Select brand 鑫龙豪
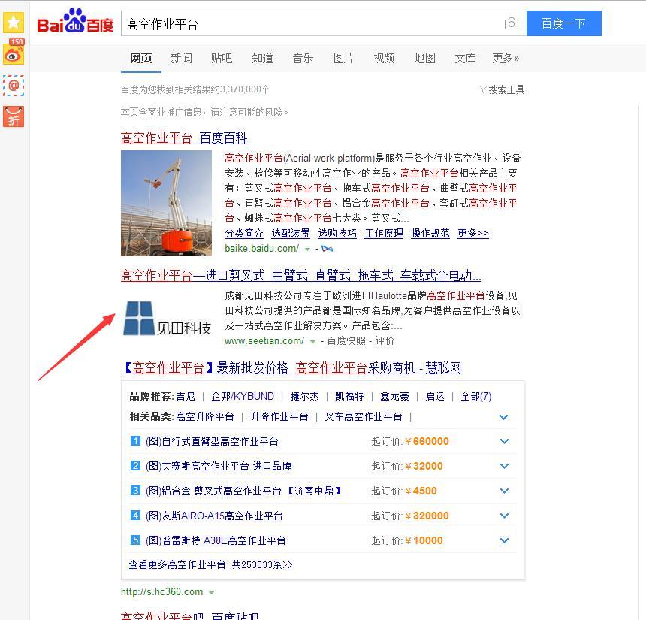The image size is (646, 620). coord(394,396)
